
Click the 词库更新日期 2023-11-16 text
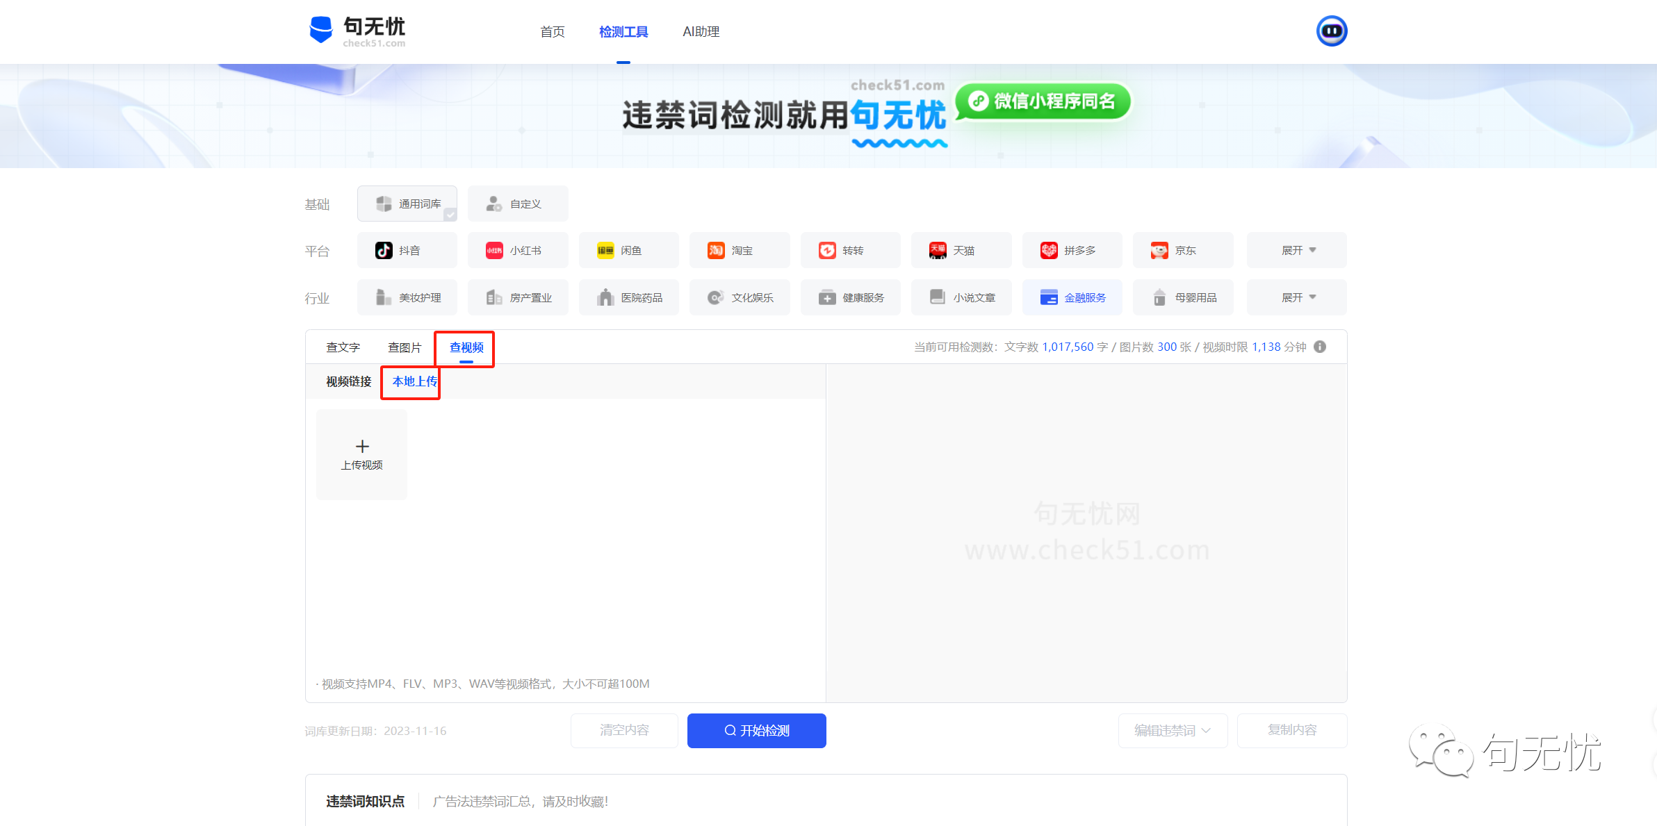coord(375,731)
